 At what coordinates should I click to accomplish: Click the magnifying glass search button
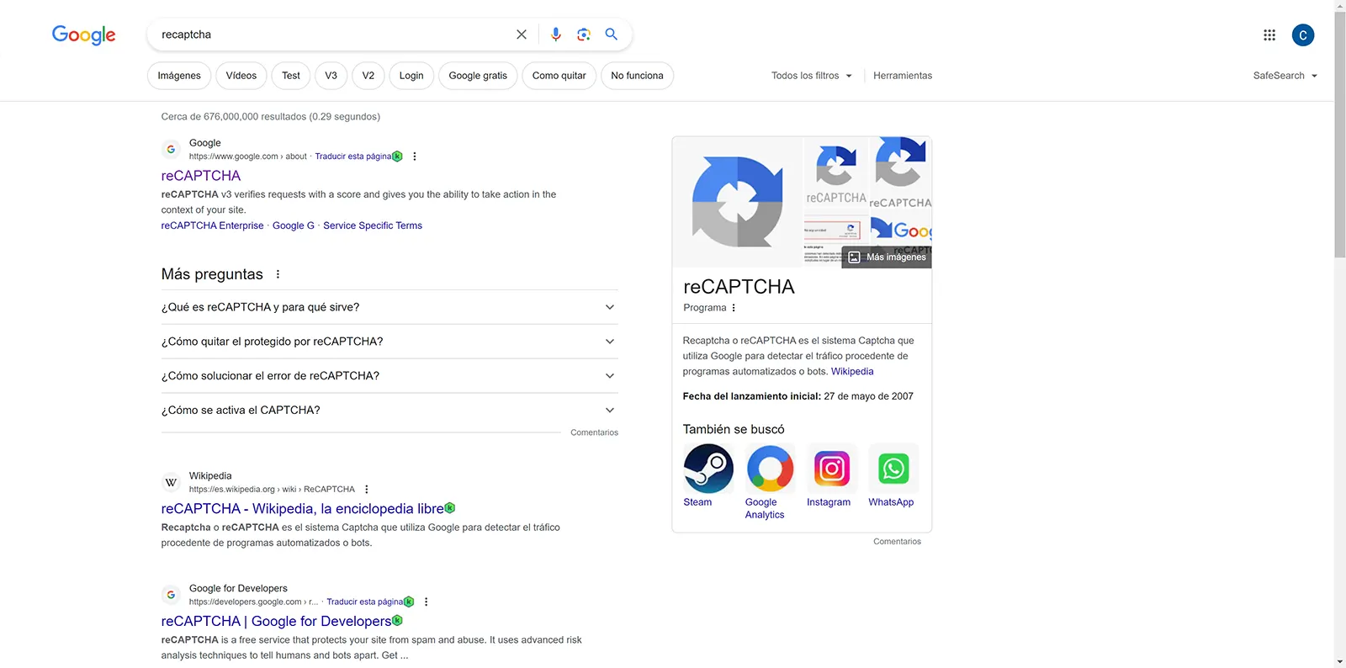(x=612, y=34)
